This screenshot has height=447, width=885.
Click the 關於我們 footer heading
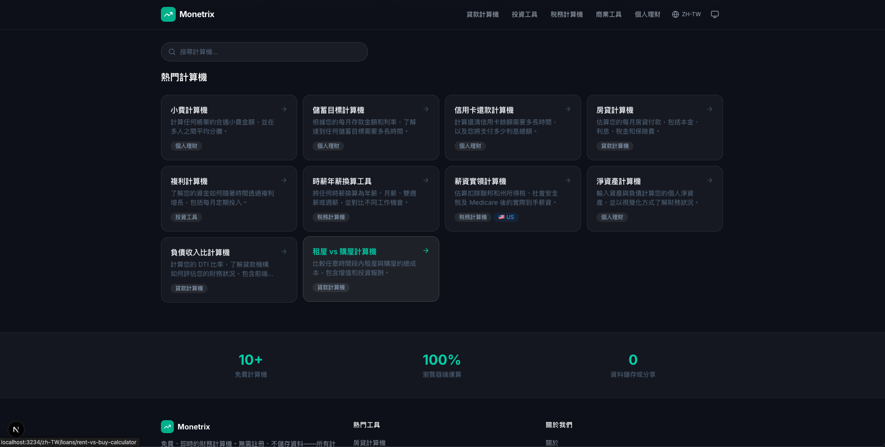click(559, 425)
